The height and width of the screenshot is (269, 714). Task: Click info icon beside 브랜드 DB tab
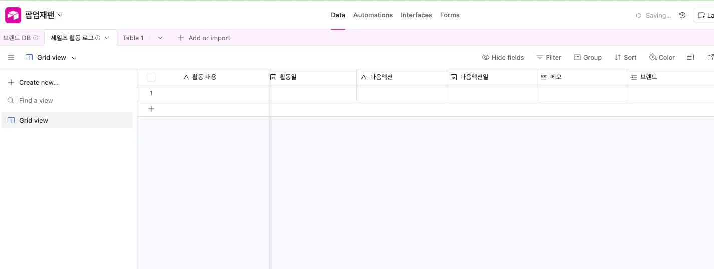tap(36, 38)
